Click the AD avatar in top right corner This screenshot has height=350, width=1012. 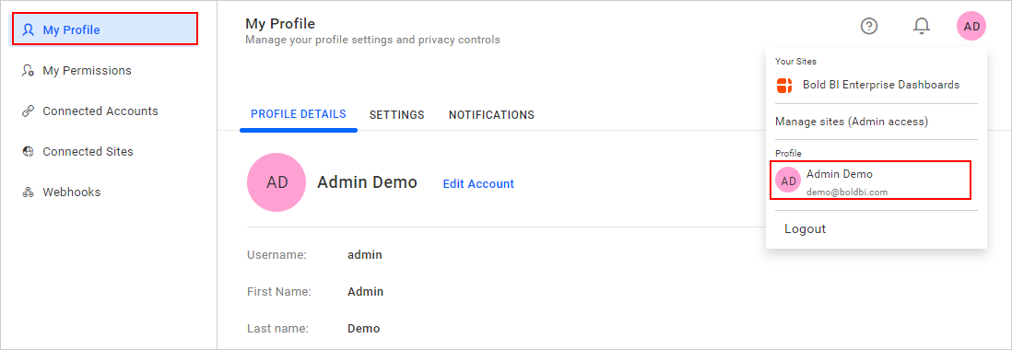pyautogui.click(x=971, y=26)
